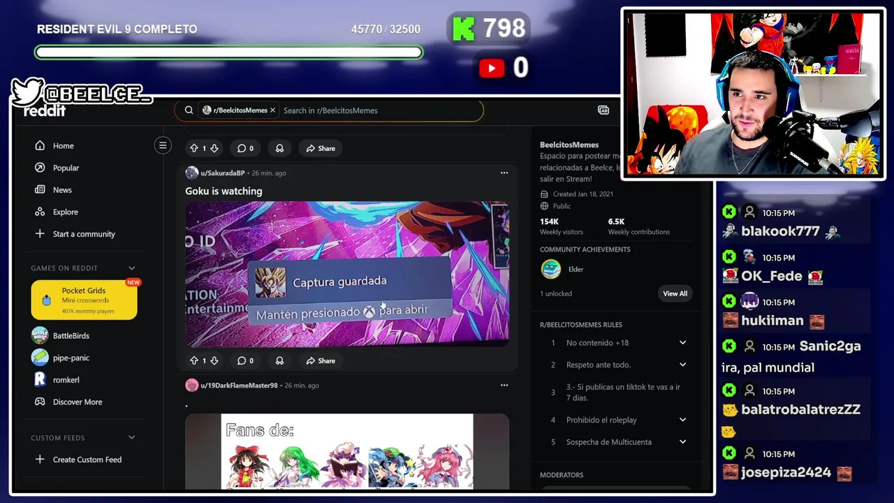
Task: Open the Fans de image post
Action: click(x=347, y=451)
